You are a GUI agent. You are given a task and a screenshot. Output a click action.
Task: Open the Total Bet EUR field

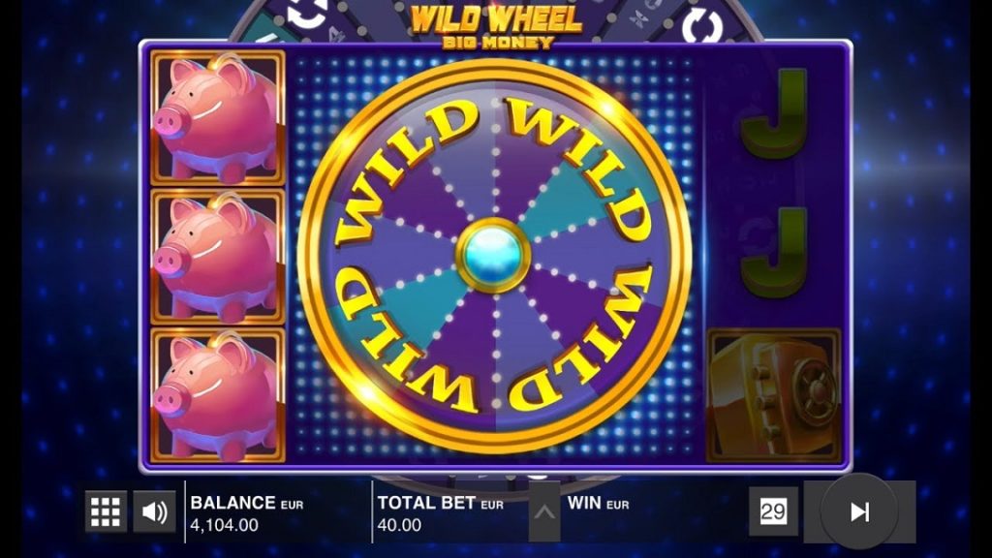pyautogui.click(x=441, y=513)
